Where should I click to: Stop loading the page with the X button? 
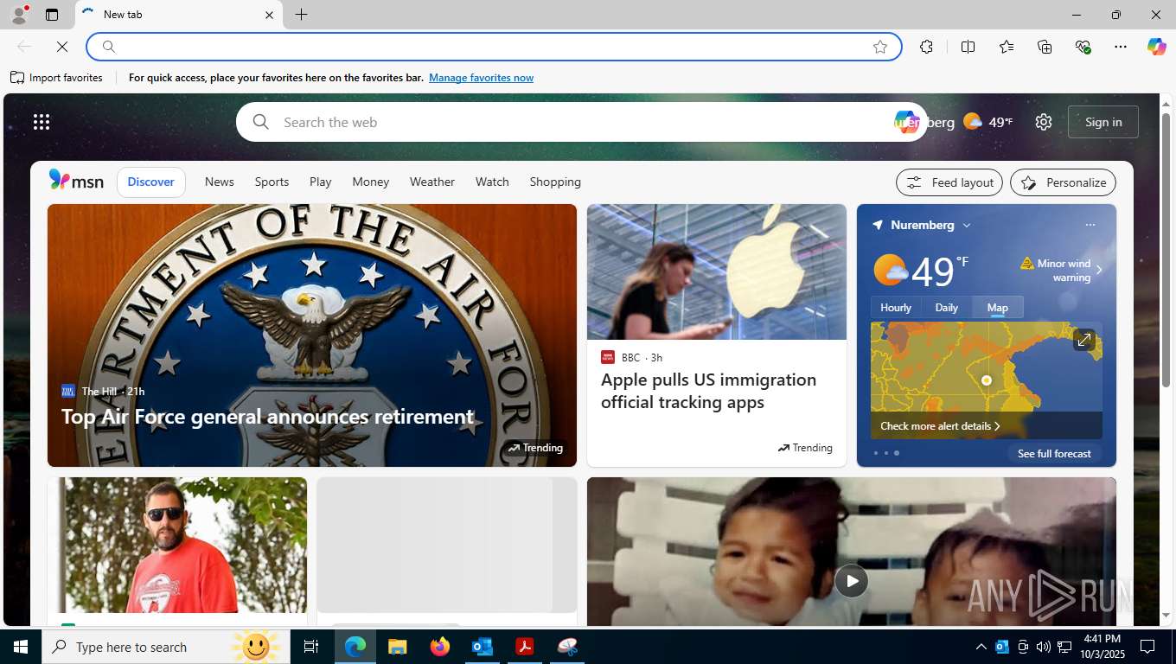(62, 47)
